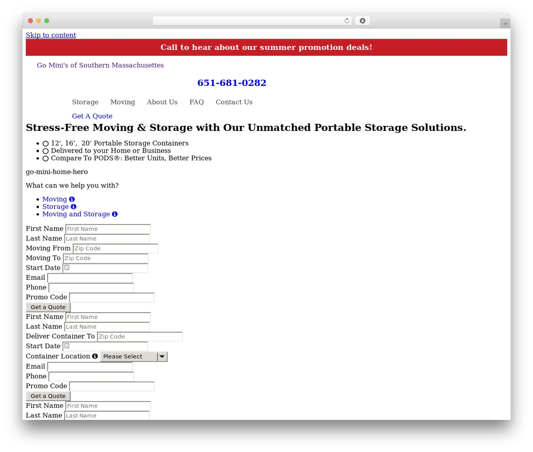Focus the Moving From zip code field
The height and width of the screenshot is (452, 533).
tap(115, 249)
